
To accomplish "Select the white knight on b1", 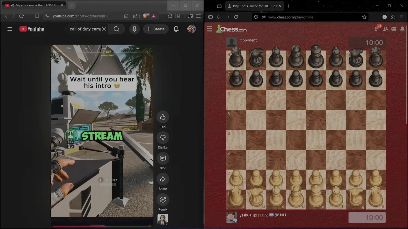I will pos(256,199).
